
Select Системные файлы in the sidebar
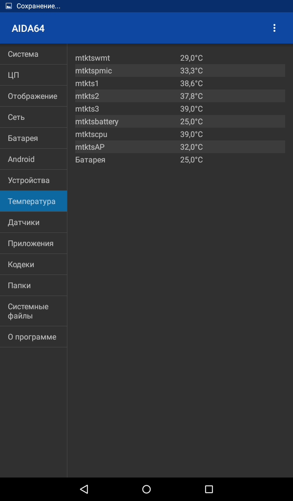coord(34,311)
